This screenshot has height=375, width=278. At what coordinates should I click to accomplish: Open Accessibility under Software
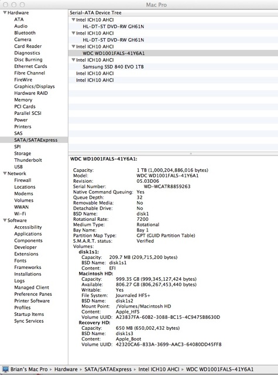[x=28, y=227]
